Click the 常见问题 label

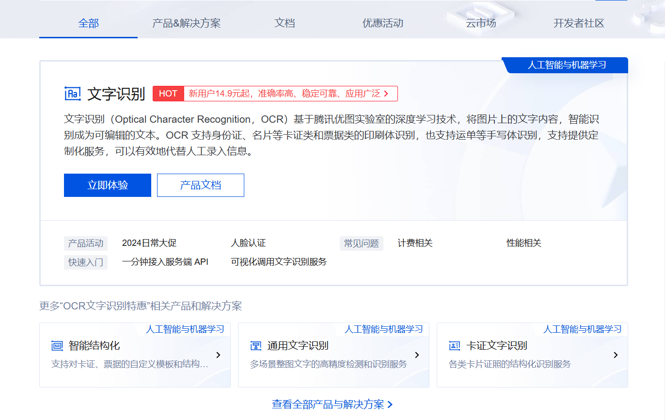[x=362, y=243]
